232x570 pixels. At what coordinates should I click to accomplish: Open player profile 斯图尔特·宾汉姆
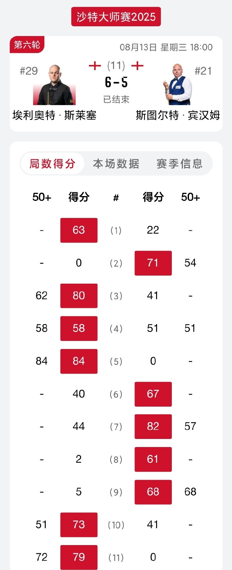click(178, 115)
